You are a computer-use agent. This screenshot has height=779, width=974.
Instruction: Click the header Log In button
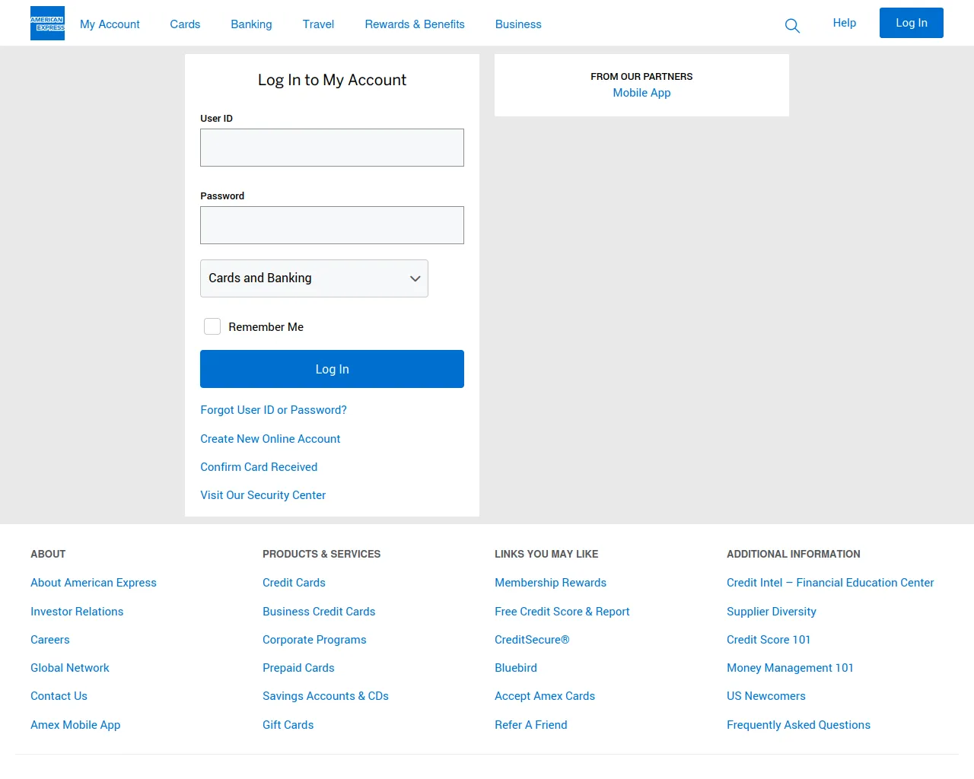pos(912,23)
